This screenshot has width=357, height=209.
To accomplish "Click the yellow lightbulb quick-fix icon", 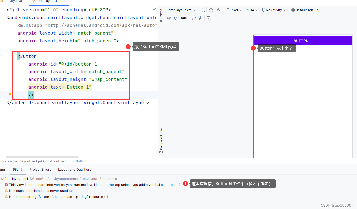I will point(10,95).
